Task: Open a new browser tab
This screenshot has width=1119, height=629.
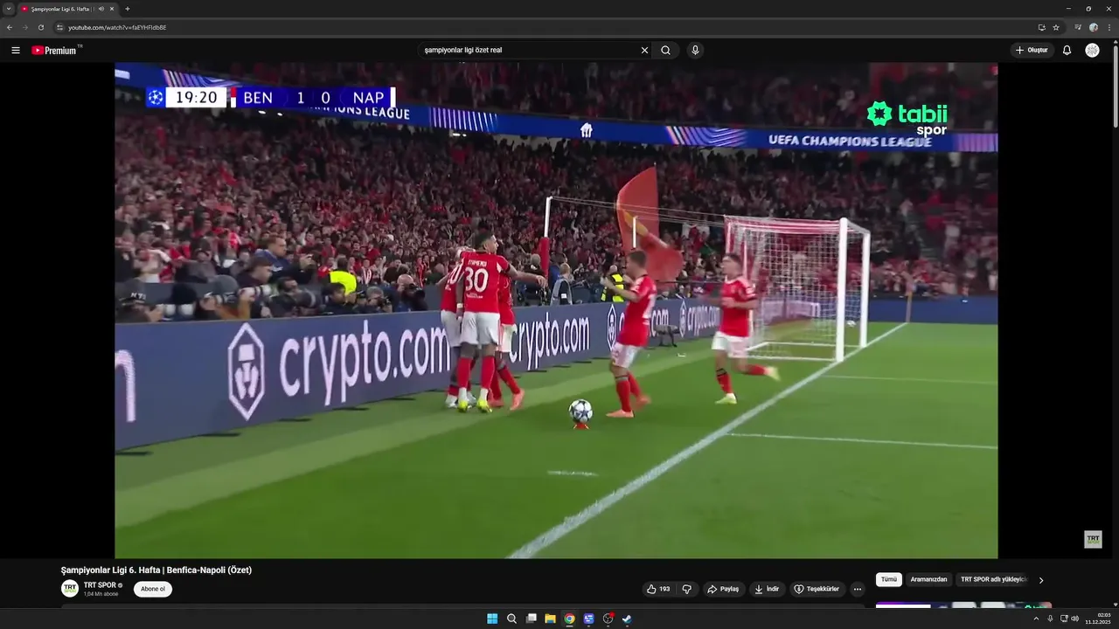Action: point(128,9)
